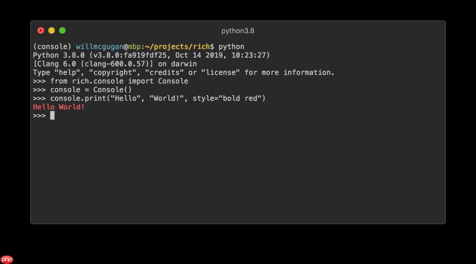Click the red Hello World! output
The height and width of the screenshot is (264, 476).
59,107
